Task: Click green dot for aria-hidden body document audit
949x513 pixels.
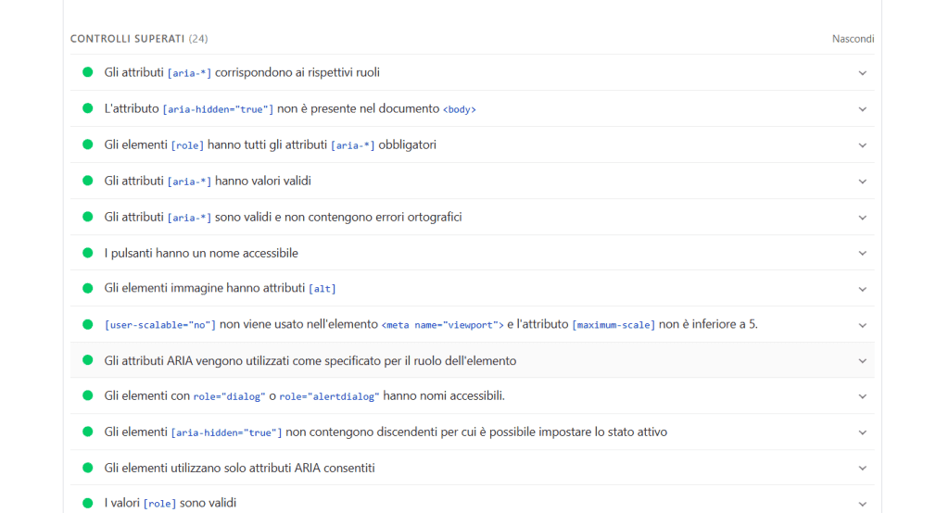Action: click(x=88, y=108)
